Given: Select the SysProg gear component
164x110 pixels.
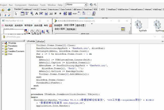Looking at the screenshot, I should coord(157,25).
